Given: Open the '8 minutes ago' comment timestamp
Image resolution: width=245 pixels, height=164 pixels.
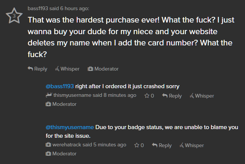Looking at the screenshot, I should 120,95.
